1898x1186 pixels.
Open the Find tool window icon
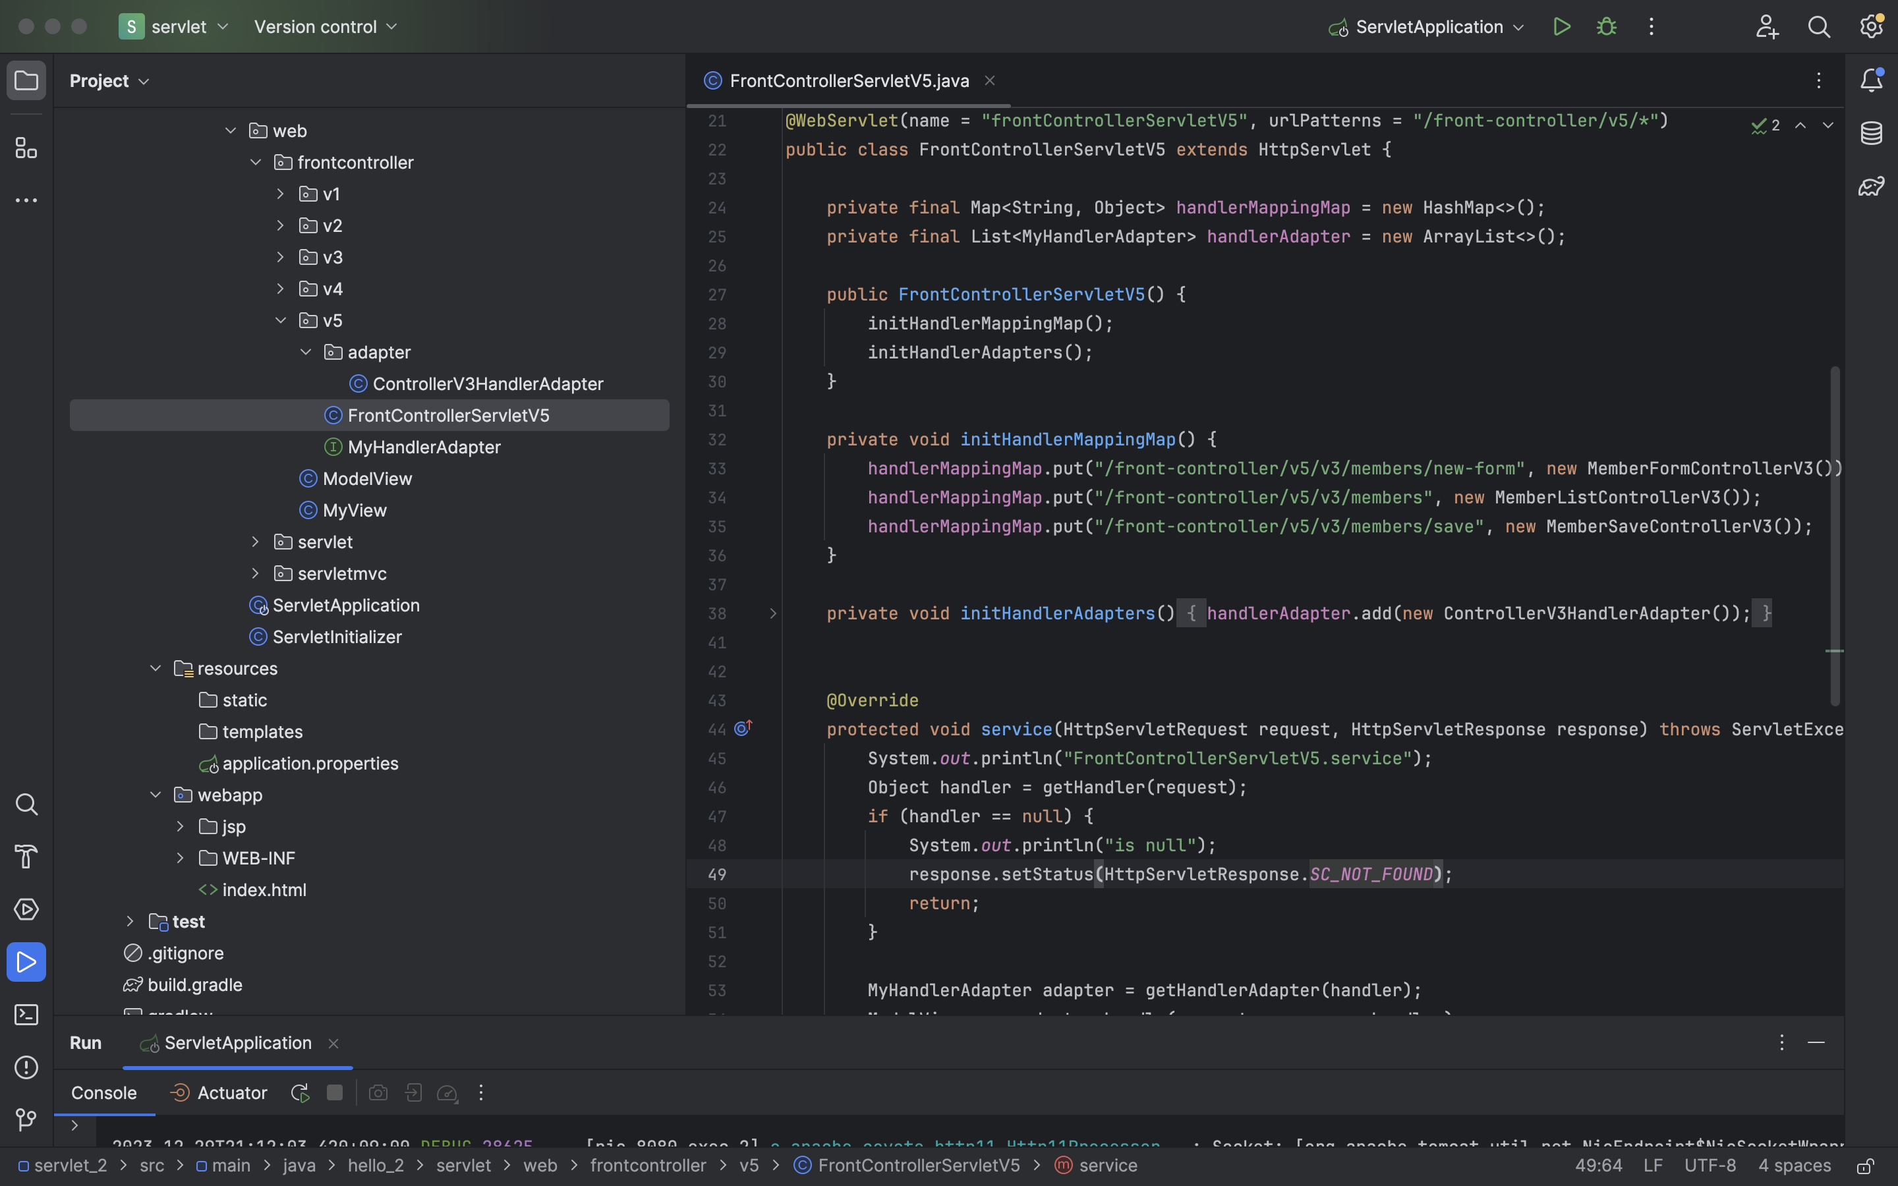pos(26,804)
